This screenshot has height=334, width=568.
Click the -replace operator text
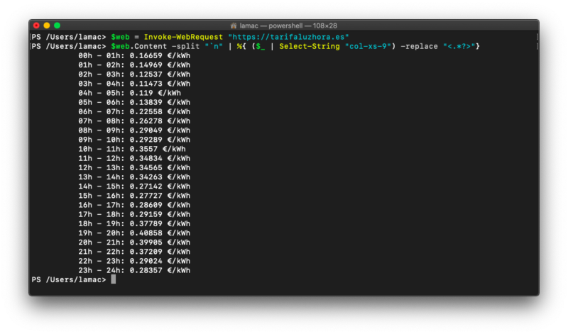[419, 46]
